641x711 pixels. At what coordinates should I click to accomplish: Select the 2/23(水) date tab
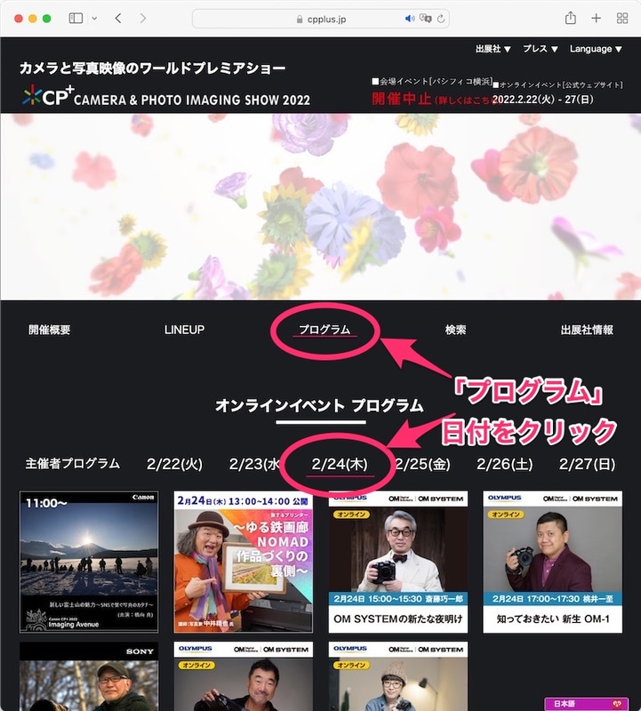point(254,464)
